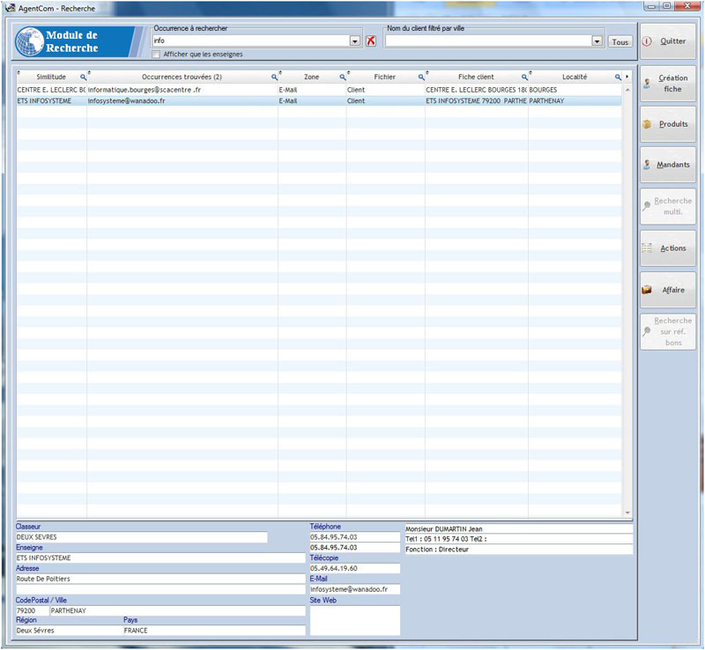Open the Produits button

point(668,124)
